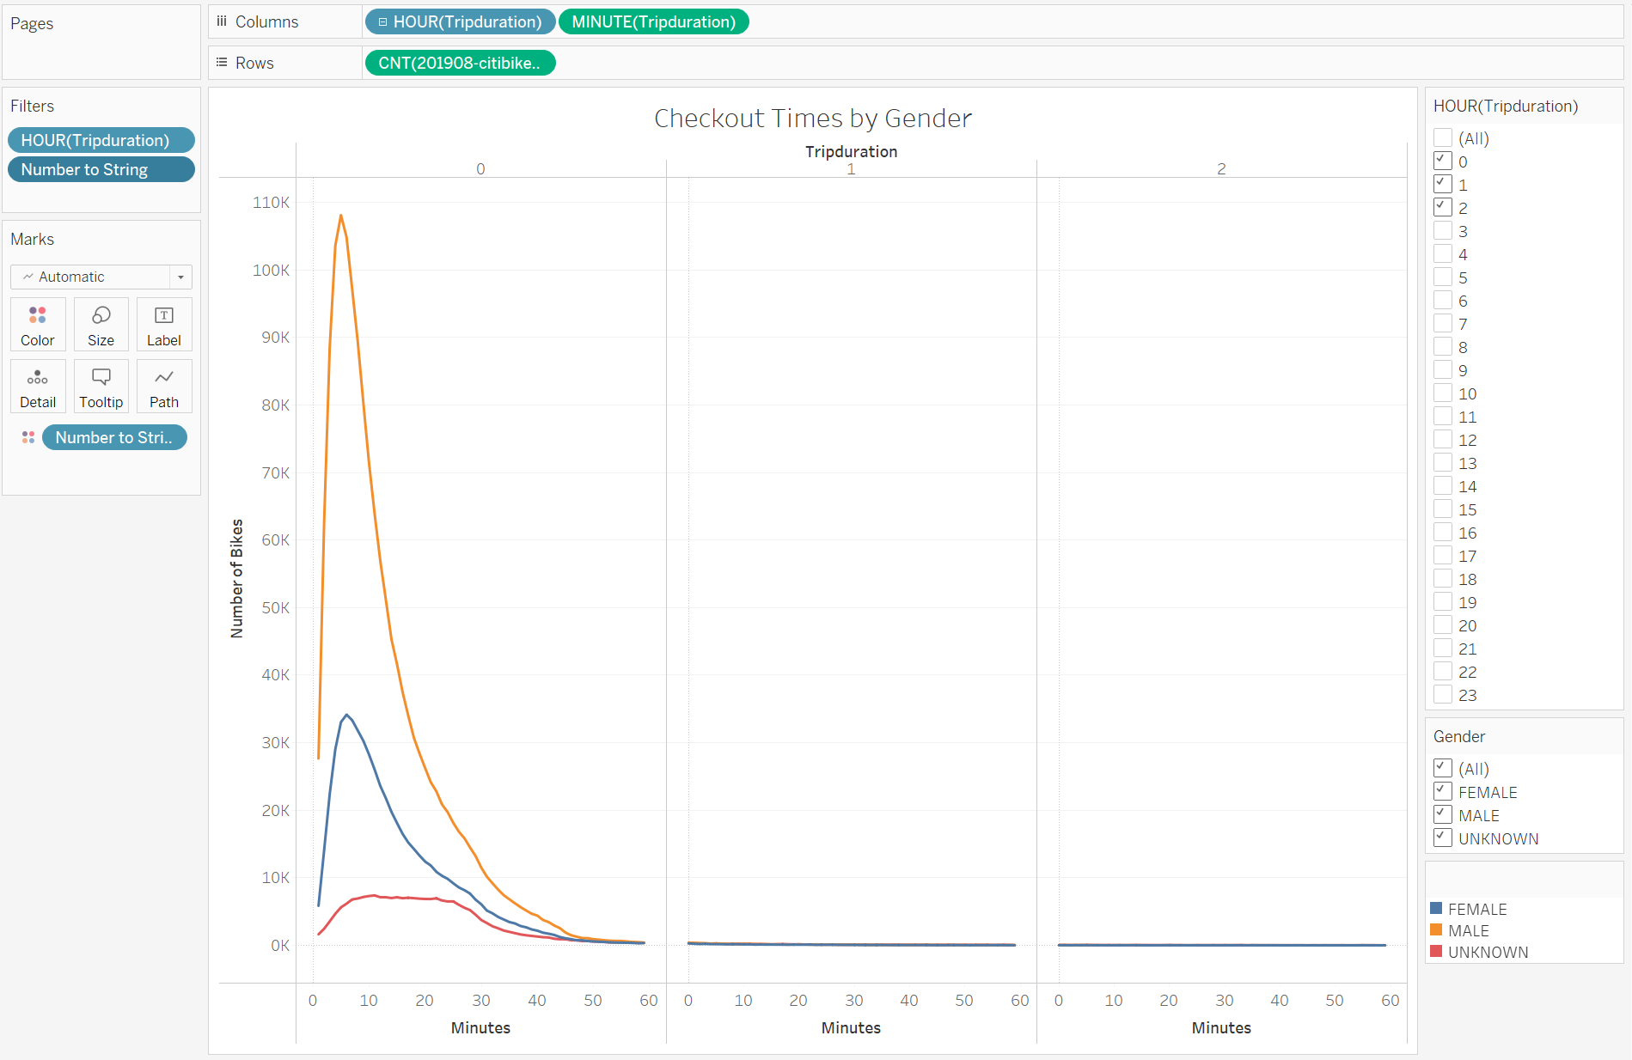Open the Path marks card

[163, 387]
